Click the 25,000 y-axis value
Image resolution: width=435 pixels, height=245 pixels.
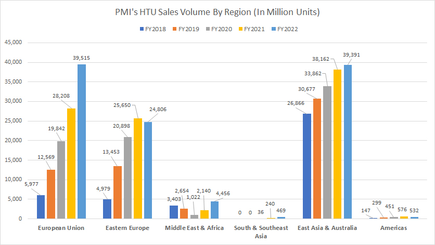pyautogui.click(x=14, y=121)
